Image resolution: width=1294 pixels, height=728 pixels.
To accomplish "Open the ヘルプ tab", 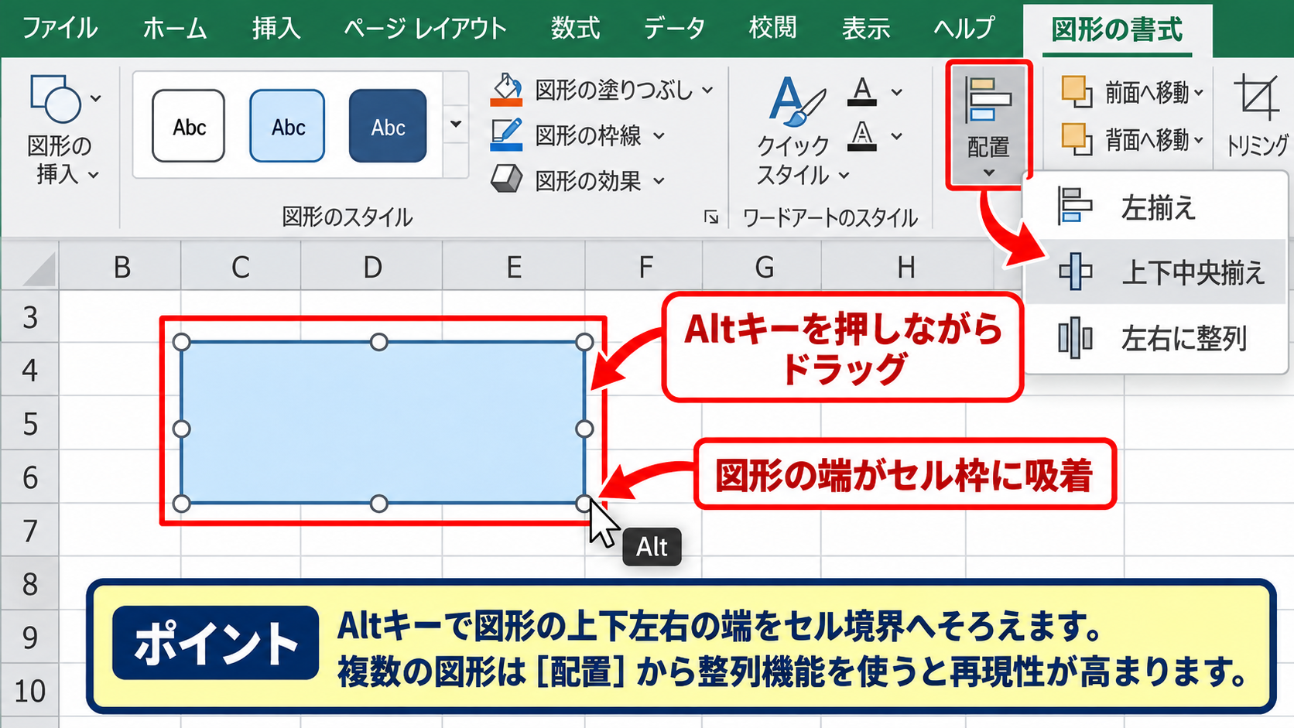I will click(x=964, y=29).
